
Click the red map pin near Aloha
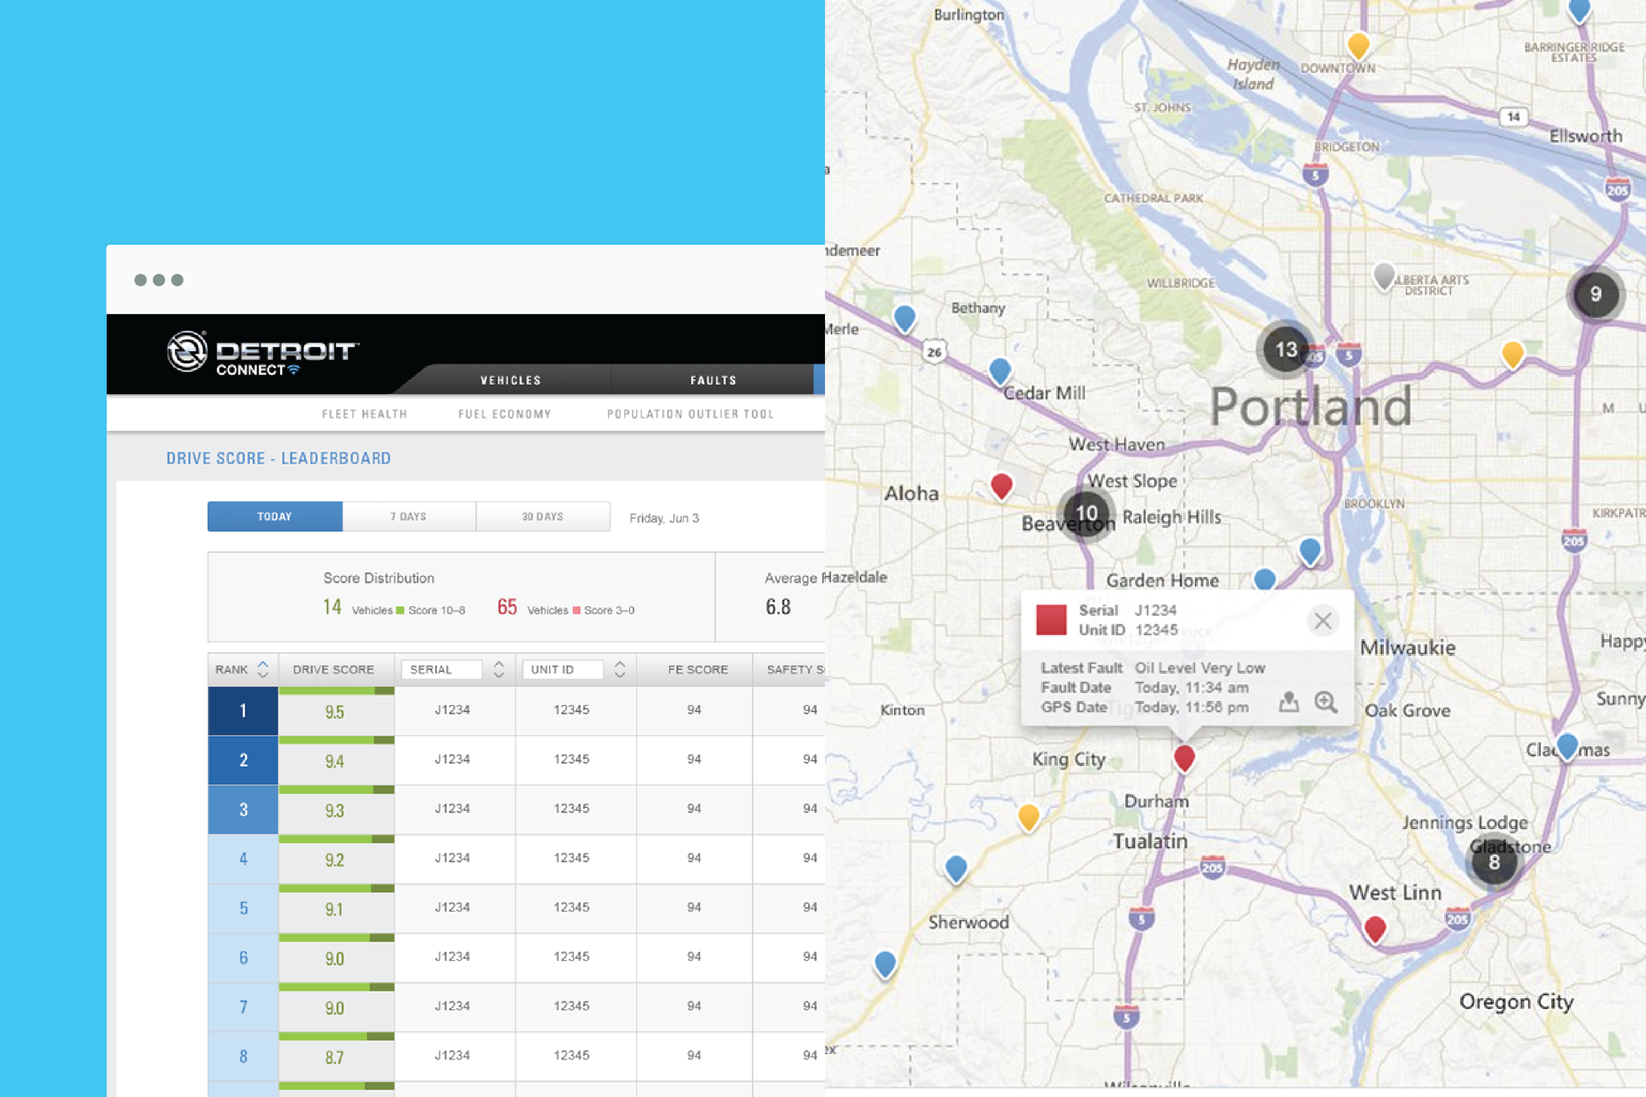point(1001,484)
